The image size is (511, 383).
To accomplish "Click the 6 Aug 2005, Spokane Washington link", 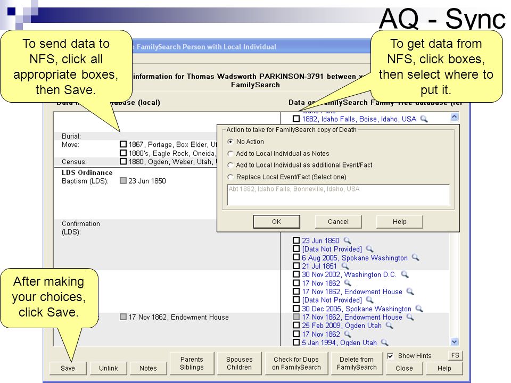I will pyautogui.click(x=355, y=258).
